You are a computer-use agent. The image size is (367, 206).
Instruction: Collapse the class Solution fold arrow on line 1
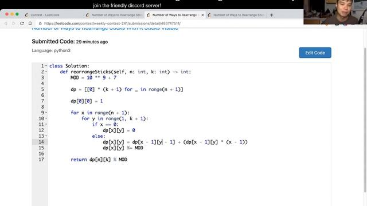pyautogui.click(x=46, y=66)
